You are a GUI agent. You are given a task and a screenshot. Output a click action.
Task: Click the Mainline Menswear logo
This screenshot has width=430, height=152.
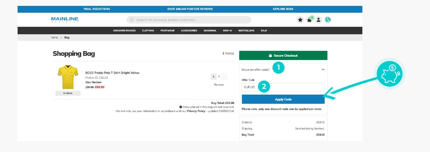65,19
